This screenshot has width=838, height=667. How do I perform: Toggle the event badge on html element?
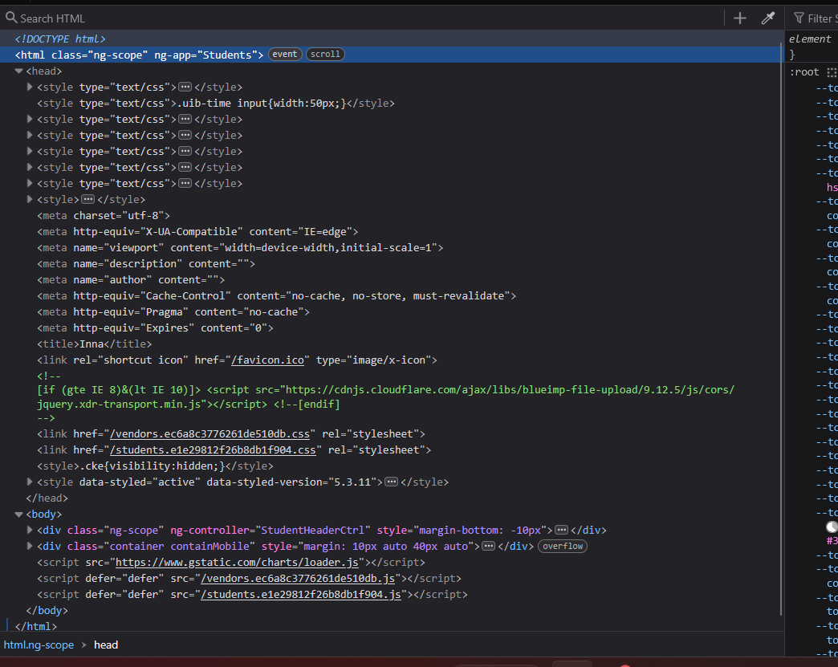pos(284,55)
